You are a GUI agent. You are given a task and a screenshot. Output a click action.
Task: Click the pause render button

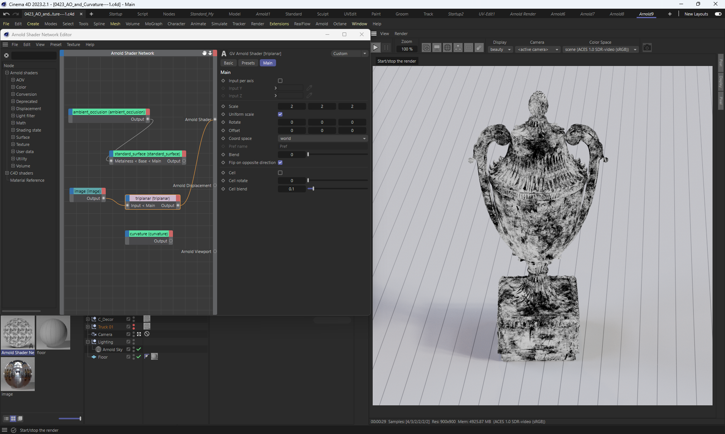(x=386, y=48)
